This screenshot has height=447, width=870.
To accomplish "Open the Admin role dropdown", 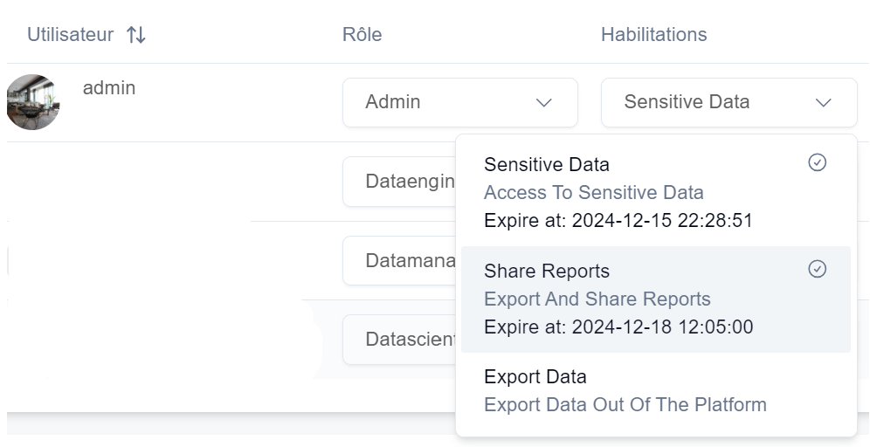I will pyautogui.click(x=459, y=102).
